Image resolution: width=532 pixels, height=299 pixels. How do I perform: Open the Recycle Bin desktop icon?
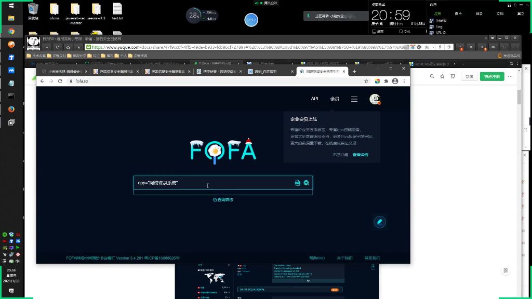tap(33, 11)
